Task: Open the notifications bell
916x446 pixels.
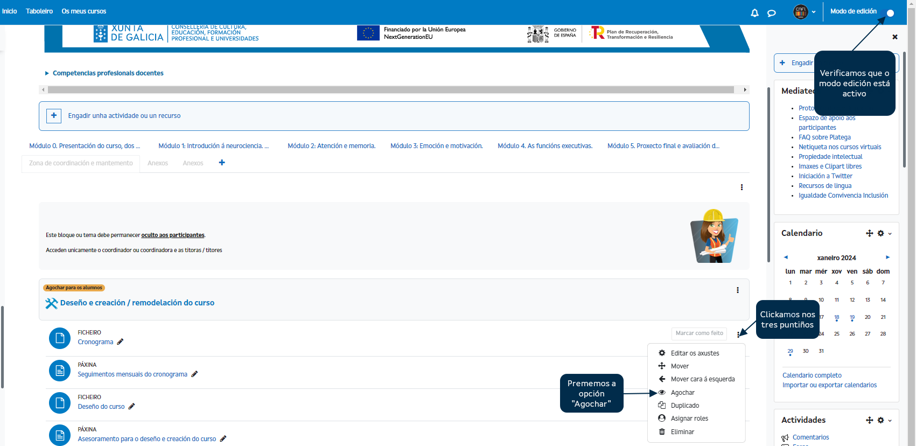Action: click(x=754, y=13)
